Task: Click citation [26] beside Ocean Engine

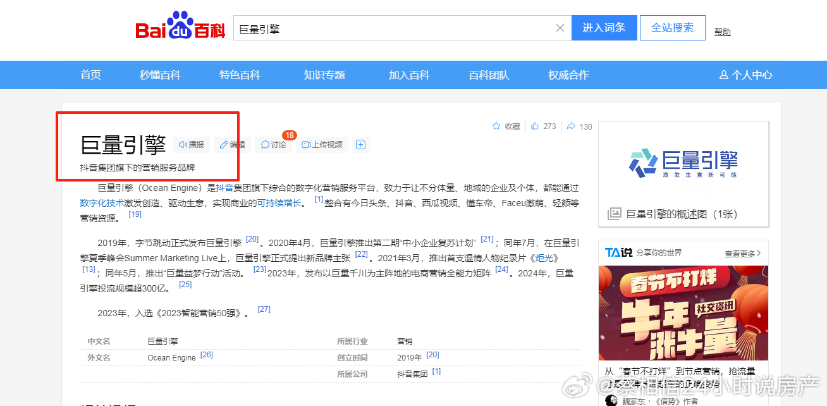Action: (206, 354)
